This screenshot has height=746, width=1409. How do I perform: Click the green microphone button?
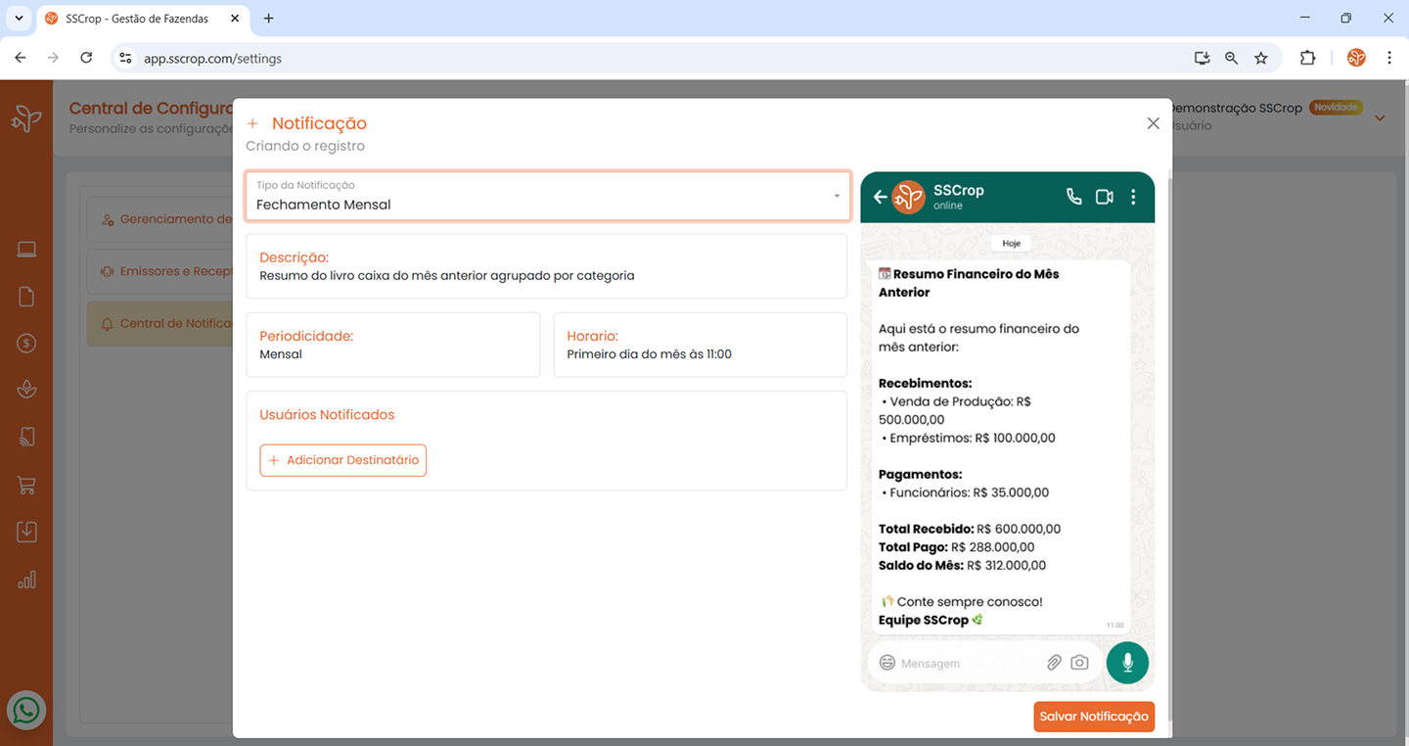[1127, 663]
